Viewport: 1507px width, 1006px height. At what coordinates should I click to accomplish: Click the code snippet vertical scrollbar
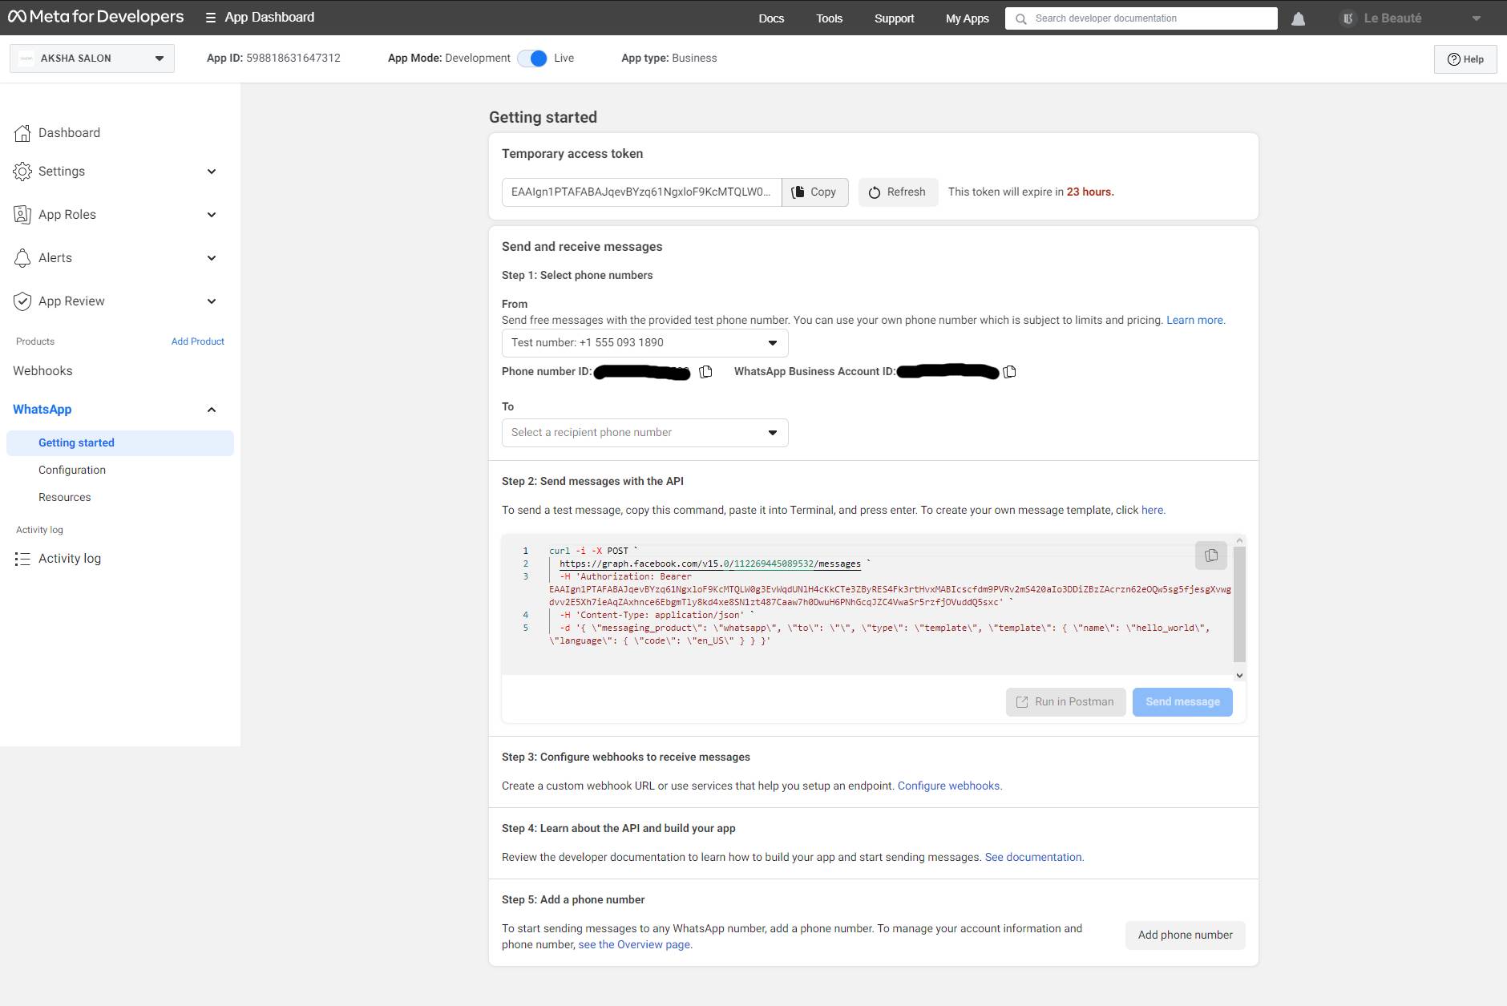pos(1239,604)
